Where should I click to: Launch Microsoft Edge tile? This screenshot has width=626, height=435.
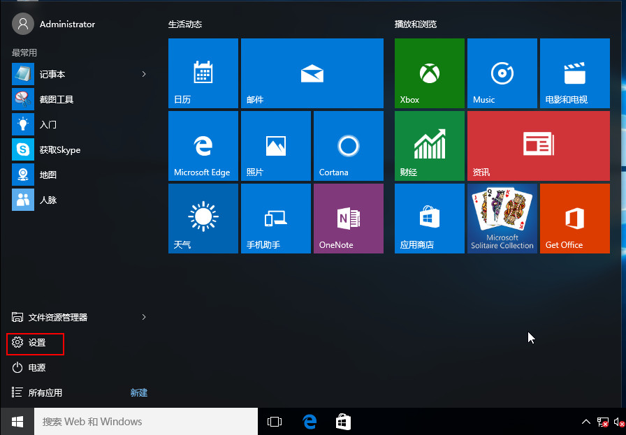203,146
